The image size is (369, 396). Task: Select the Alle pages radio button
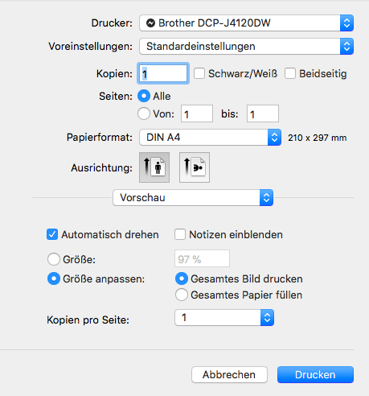tap(144, 96)
